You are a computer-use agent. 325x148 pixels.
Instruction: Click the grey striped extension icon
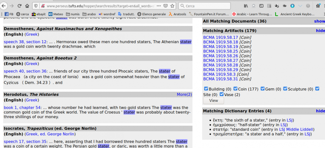269,6
